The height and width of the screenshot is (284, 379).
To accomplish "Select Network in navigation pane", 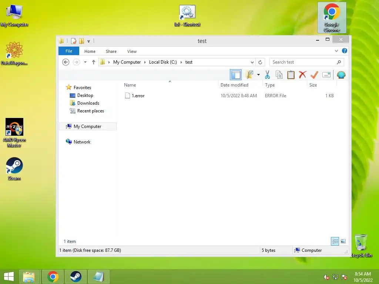I will coord(82,142).
